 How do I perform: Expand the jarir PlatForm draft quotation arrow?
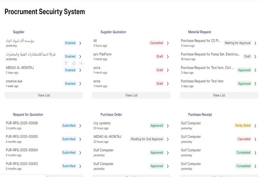[168, 56]
